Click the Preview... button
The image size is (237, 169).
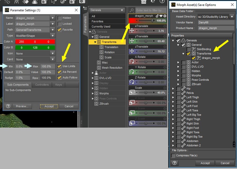click(22, 106)
